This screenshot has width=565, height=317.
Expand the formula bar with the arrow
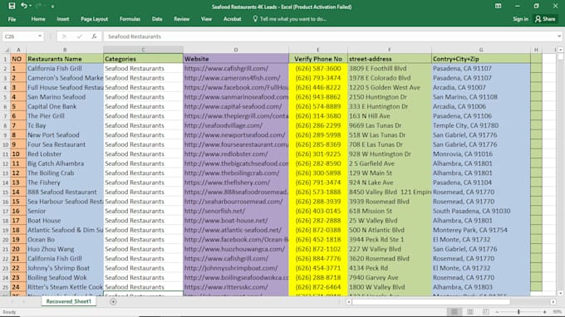click(559, 37)
